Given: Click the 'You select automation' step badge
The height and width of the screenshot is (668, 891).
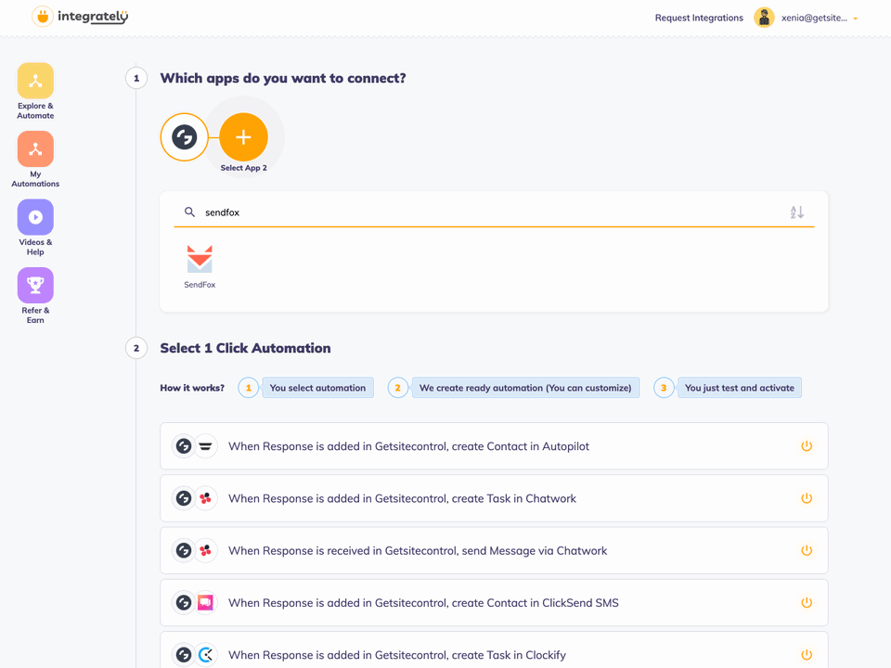Looking at the screenshot, I should click(317, 387).
